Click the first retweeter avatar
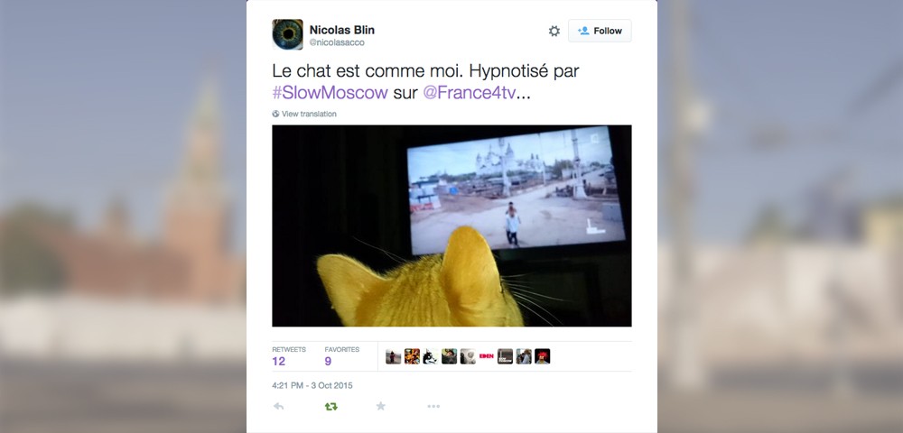903x433 pixels. pyautogui.click(x=394, y=356)
